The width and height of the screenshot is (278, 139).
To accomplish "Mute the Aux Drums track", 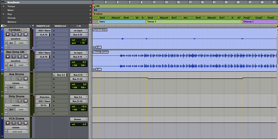I will click(26, 79).
